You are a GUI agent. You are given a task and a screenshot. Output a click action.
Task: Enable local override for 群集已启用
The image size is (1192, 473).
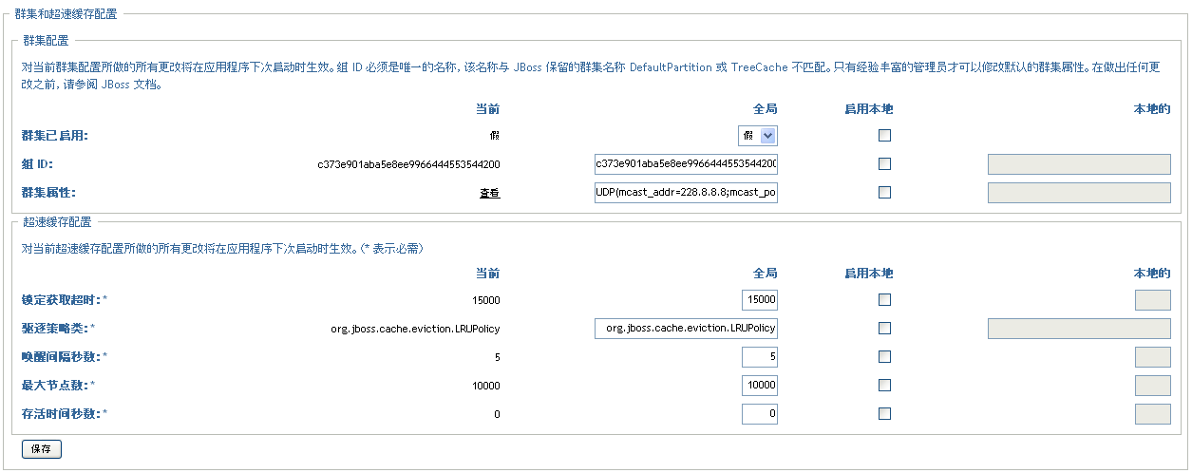click(884, 136)
